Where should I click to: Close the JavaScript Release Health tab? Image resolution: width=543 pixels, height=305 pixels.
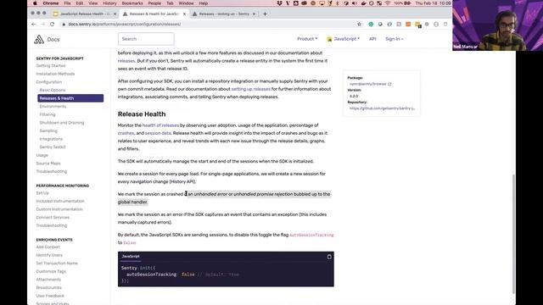115,14
